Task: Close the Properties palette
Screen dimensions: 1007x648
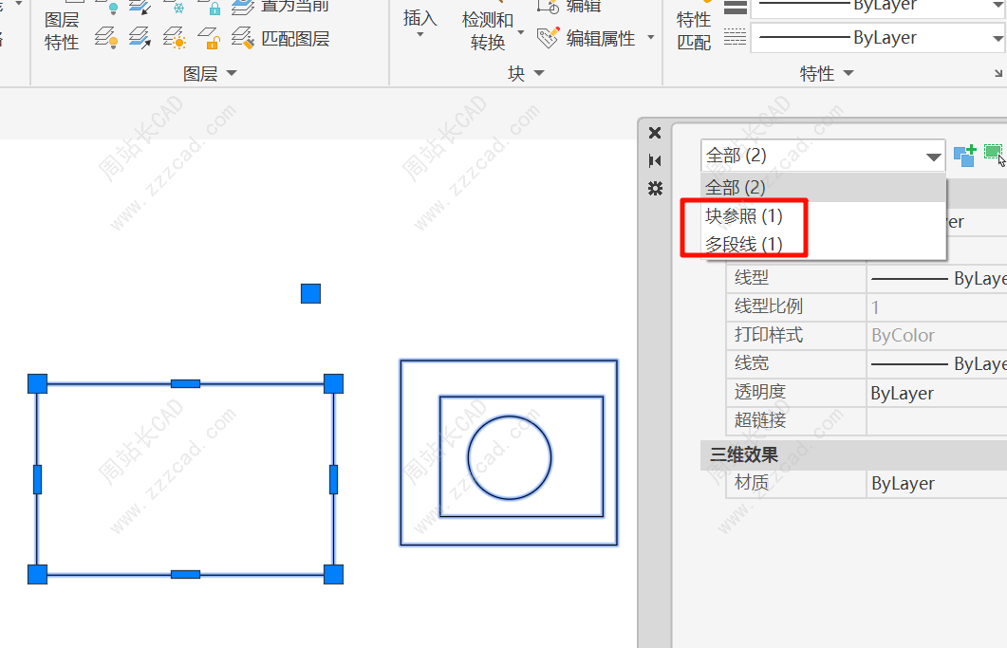Action: (655, 133)
